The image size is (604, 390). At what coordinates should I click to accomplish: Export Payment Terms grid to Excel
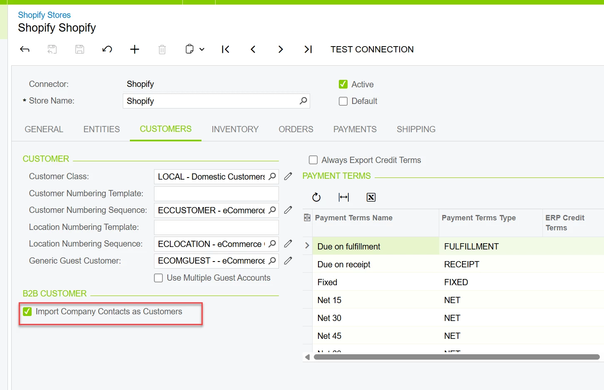[x=371, y=197]
